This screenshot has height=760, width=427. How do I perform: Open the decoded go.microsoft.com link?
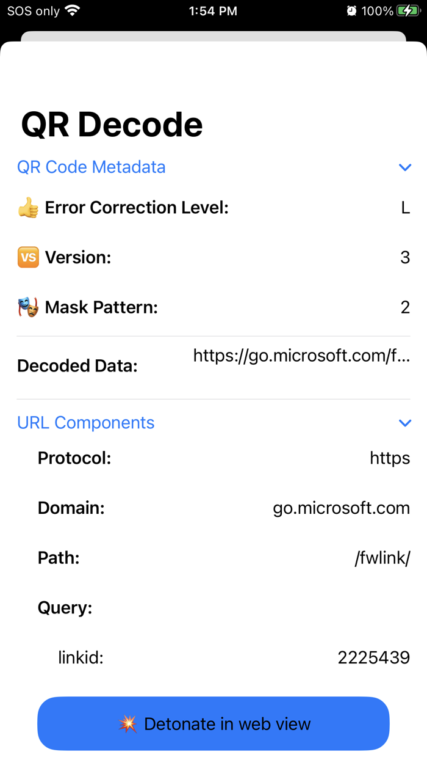tap(301, 355)
